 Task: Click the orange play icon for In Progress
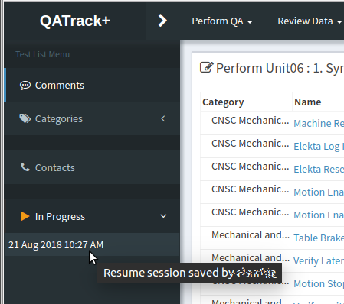pyautogui.click(x=25, y=216)
